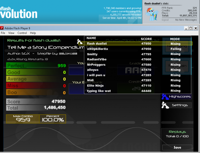Image resolution: width=200 pixels, height=153 pixels.
Task: Open the Settings button
Action: click(180, 105)
